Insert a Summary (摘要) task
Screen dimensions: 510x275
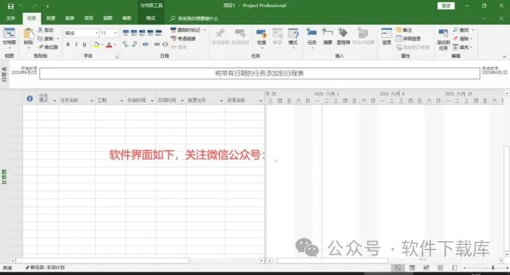tap(327, 37)
